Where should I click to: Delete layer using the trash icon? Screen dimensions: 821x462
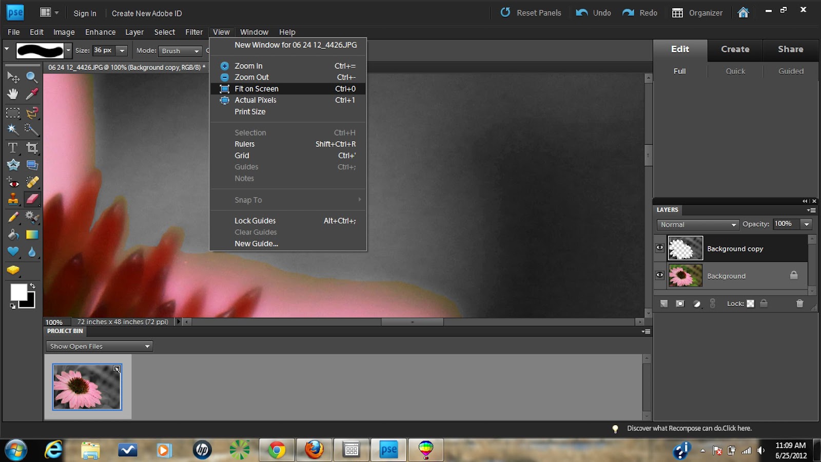pos(800,304)
